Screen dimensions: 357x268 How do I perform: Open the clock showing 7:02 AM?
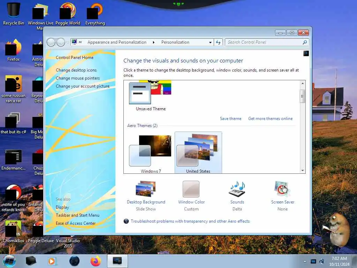(x=339, y=261)
